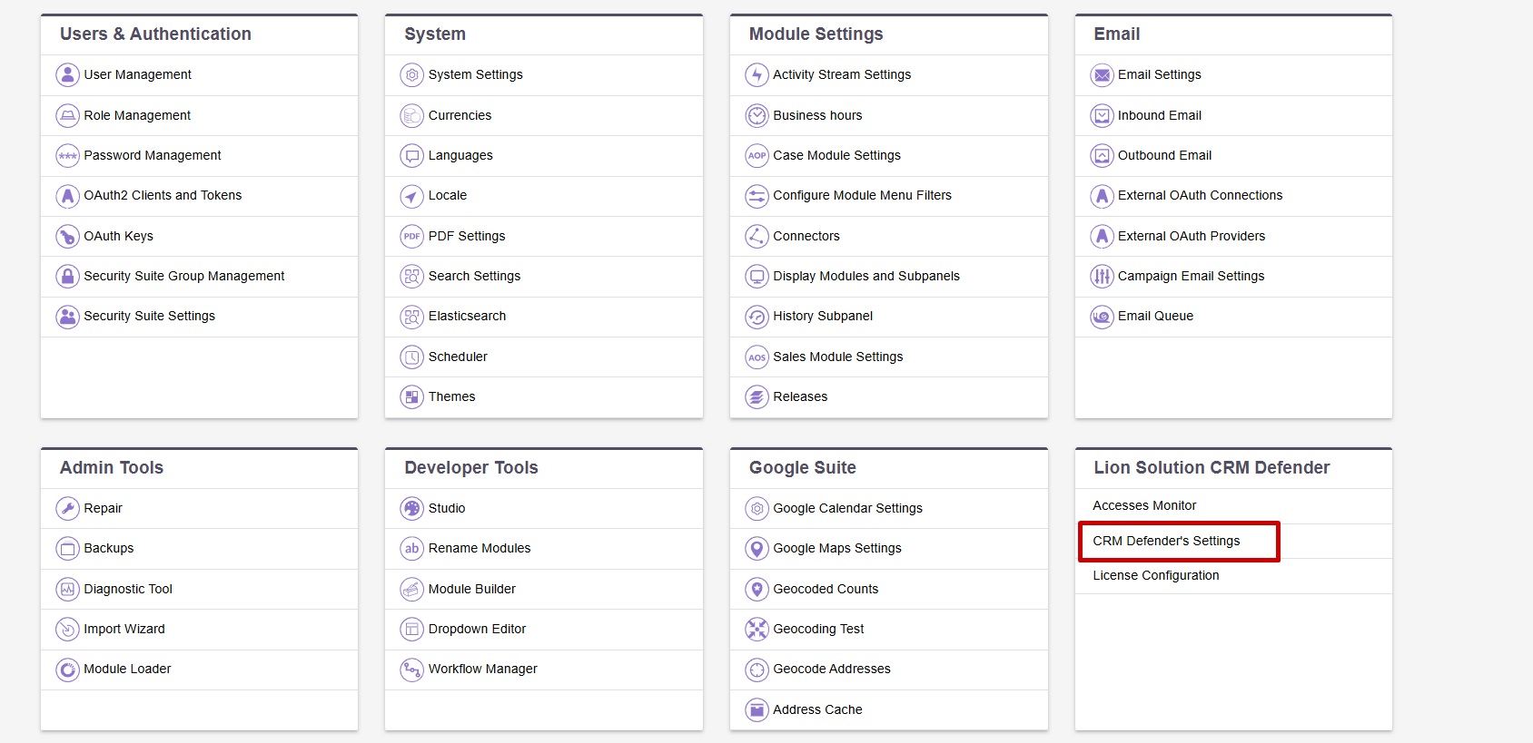Click the System Settings gear icon
The image size is (1533, 743).
[x=412, y=74]
